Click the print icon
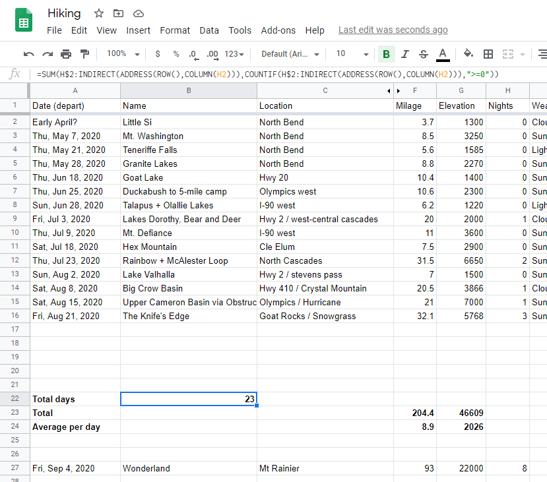 pyautogui.click(x=66, y=54)
